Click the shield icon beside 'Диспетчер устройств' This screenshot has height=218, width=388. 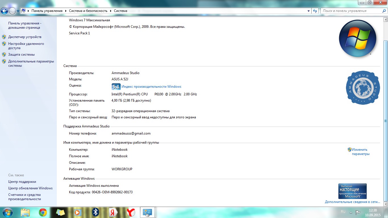click(4, 37)
